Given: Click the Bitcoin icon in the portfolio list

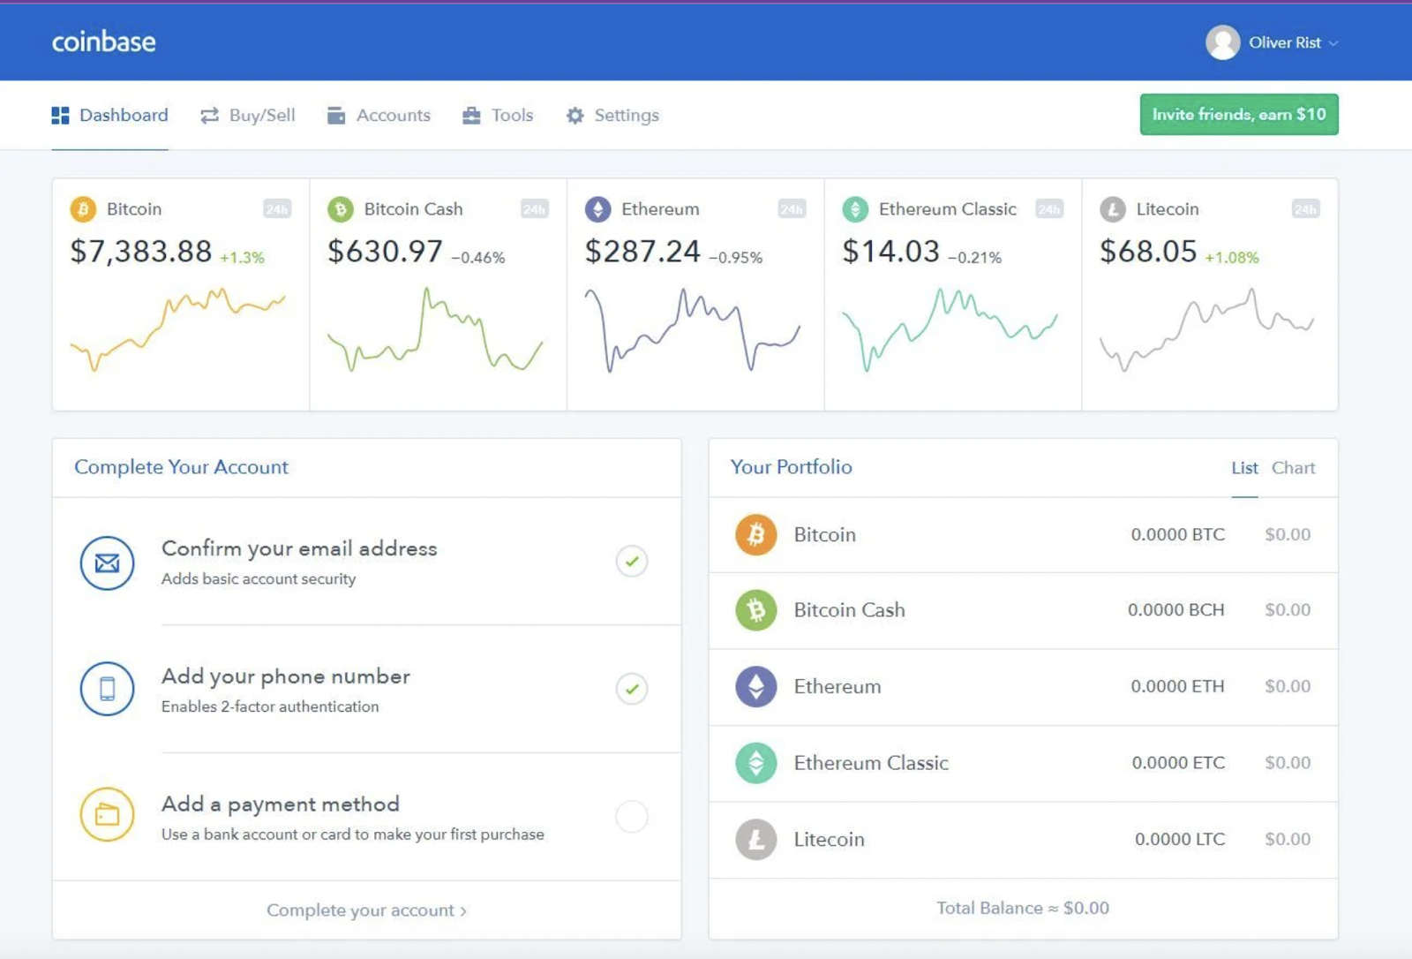Looking at the screenshot, I should 755,534.
